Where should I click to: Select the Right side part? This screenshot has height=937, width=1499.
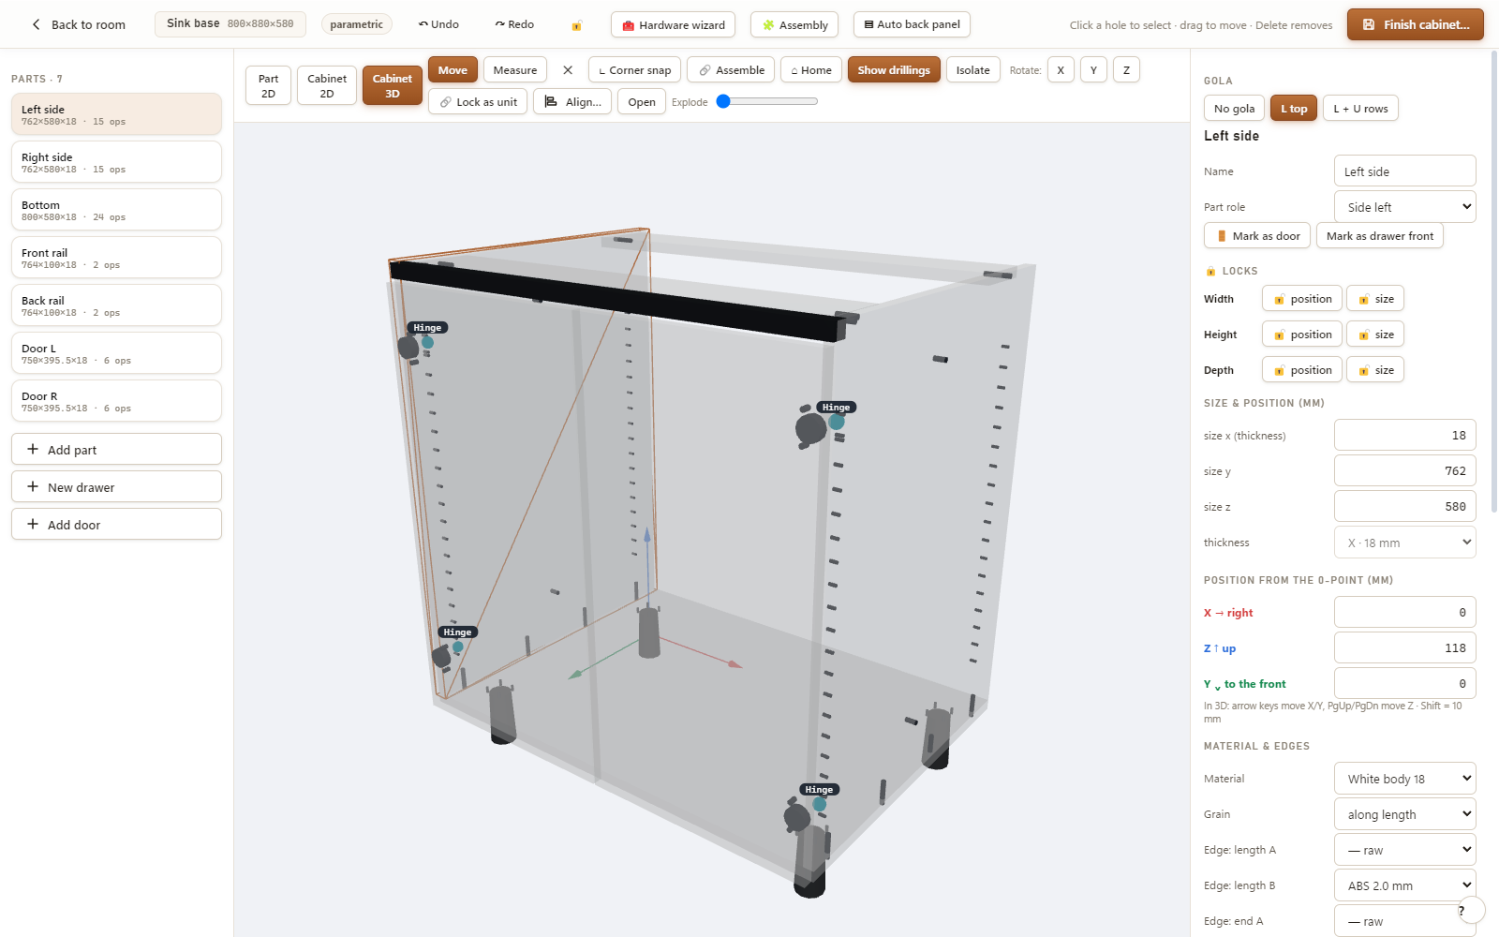pyautogui.click(x=116, y=162)
